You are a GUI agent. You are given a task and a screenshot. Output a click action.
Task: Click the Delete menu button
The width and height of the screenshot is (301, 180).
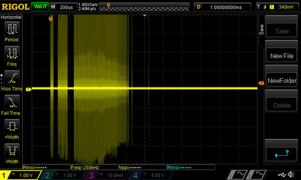pyautogui.click(x=281, y=105)
